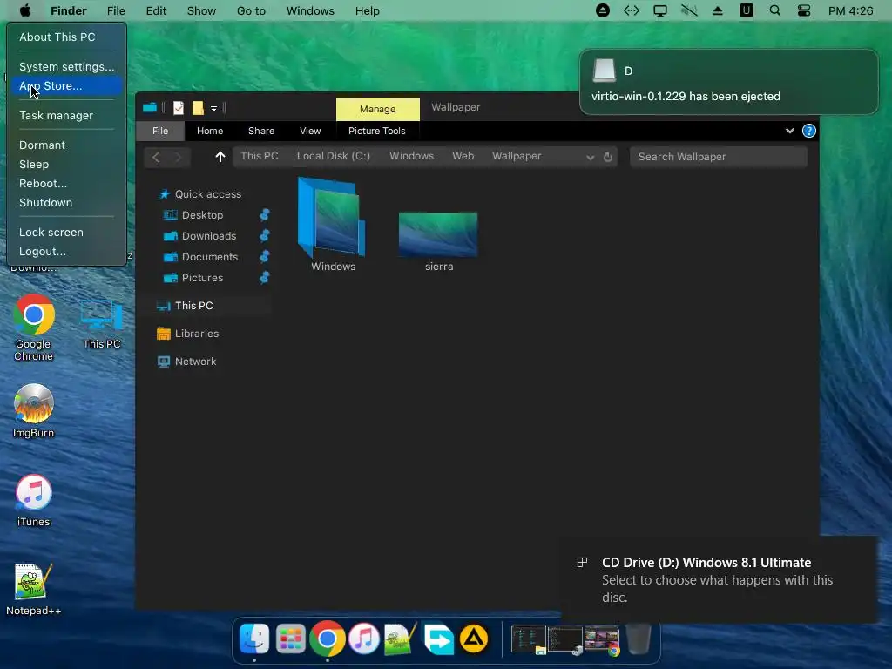Open the blue arrow app in dock
892x669 pixels.
(x=438, y=639)
